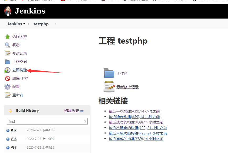Click the folder icon beside 工作空间
Viewport: 228px width, 153px height.
click(x=7, y=62)
